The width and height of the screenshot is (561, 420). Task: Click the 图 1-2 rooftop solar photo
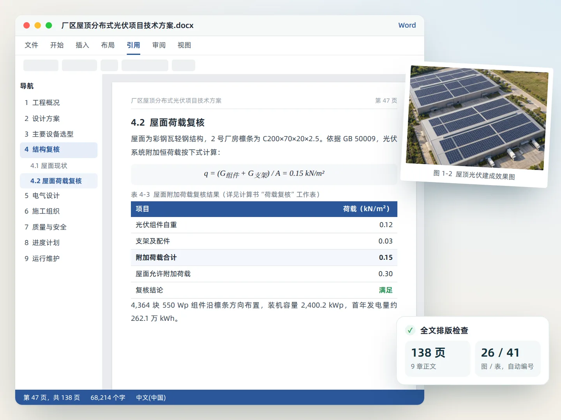point(477,117)
